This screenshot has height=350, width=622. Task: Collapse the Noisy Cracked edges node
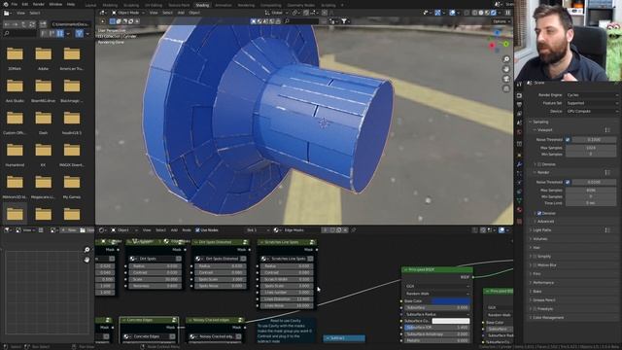[x=190, y=320]
